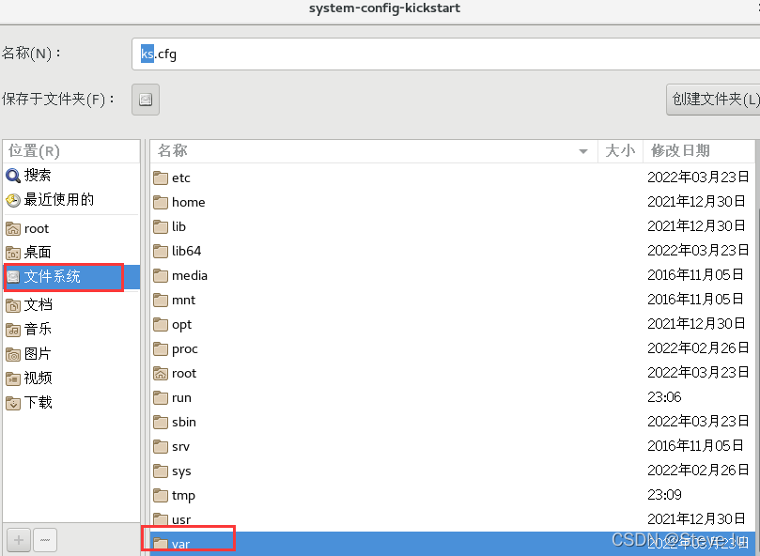Screen dimensions: 760x556
Task: Select the home folder
Action: pyautogui.click(x=452, y=202)
